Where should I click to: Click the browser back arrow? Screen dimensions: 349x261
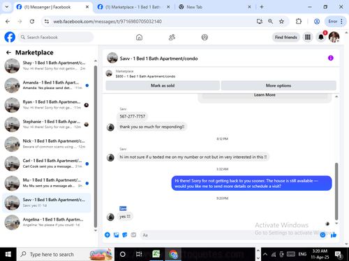(8, 22)
